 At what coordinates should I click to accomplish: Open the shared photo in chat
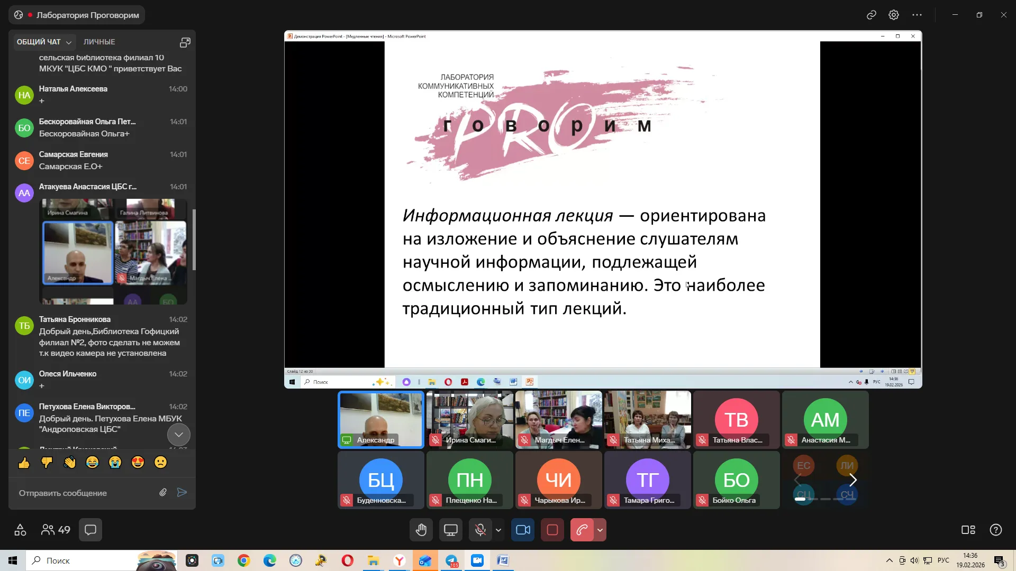114,252
